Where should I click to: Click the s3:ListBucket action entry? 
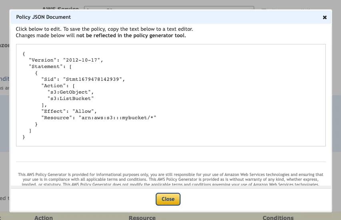(x=70, y=98)
